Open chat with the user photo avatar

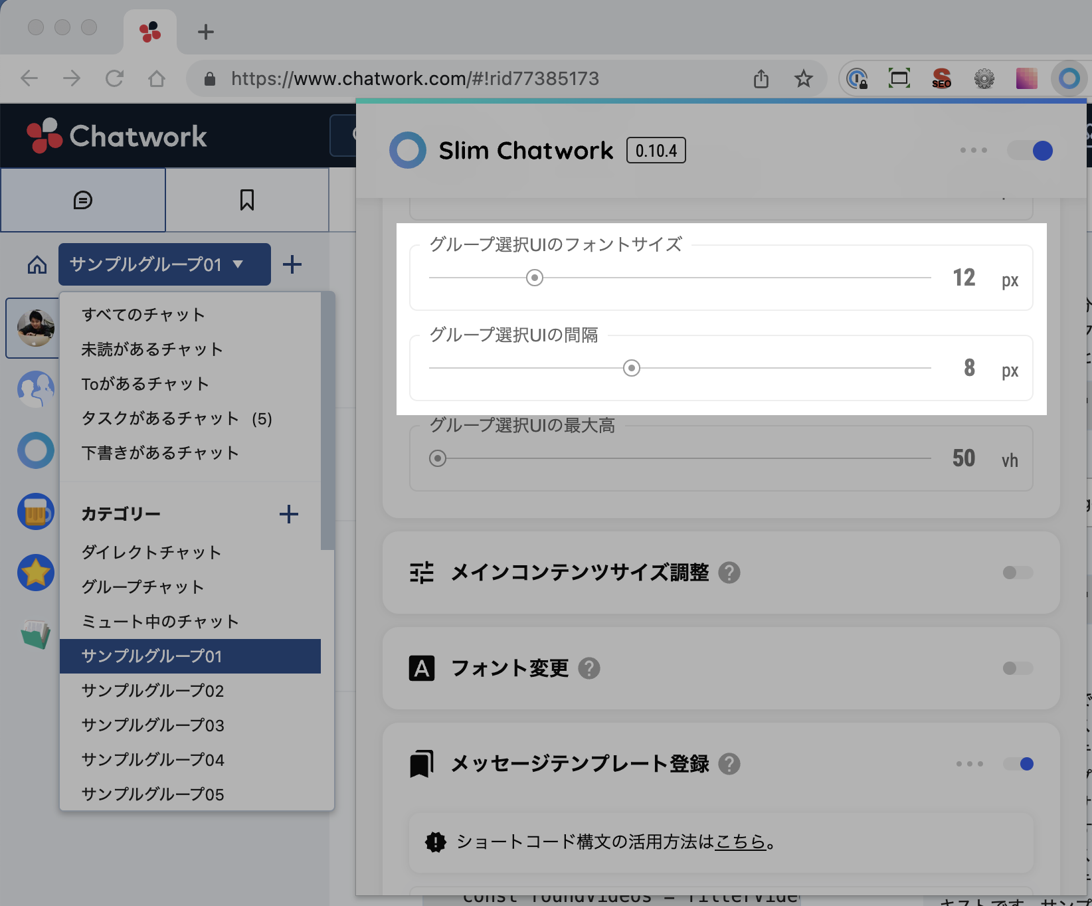tap(36, 327)
